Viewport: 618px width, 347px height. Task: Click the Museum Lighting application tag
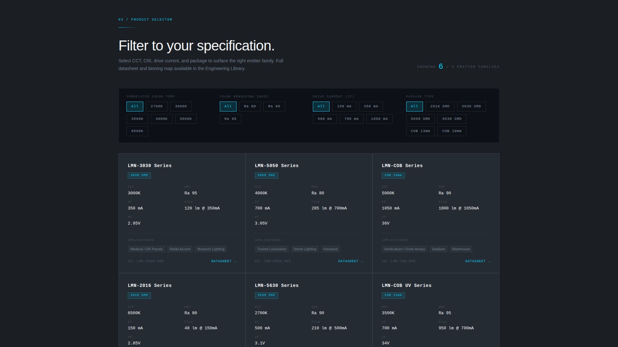click(211, 249)
